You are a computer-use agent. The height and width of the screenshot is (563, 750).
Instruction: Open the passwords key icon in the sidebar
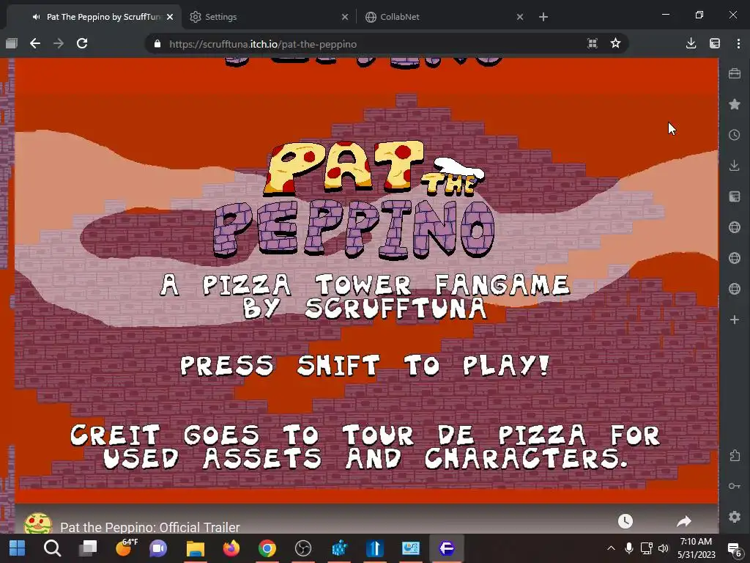click(x=735, y=486)
